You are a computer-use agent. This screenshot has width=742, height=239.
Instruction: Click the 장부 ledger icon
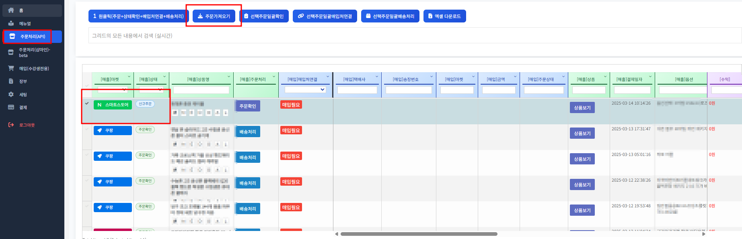click(11, 81)
